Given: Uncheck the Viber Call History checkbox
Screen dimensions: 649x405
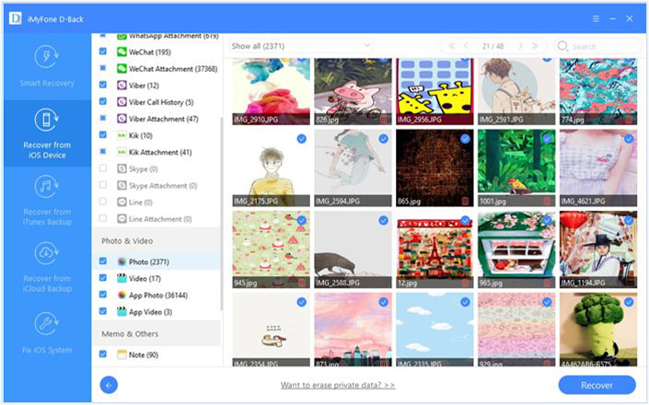Looking at the screenshot, I should [104, 102].
